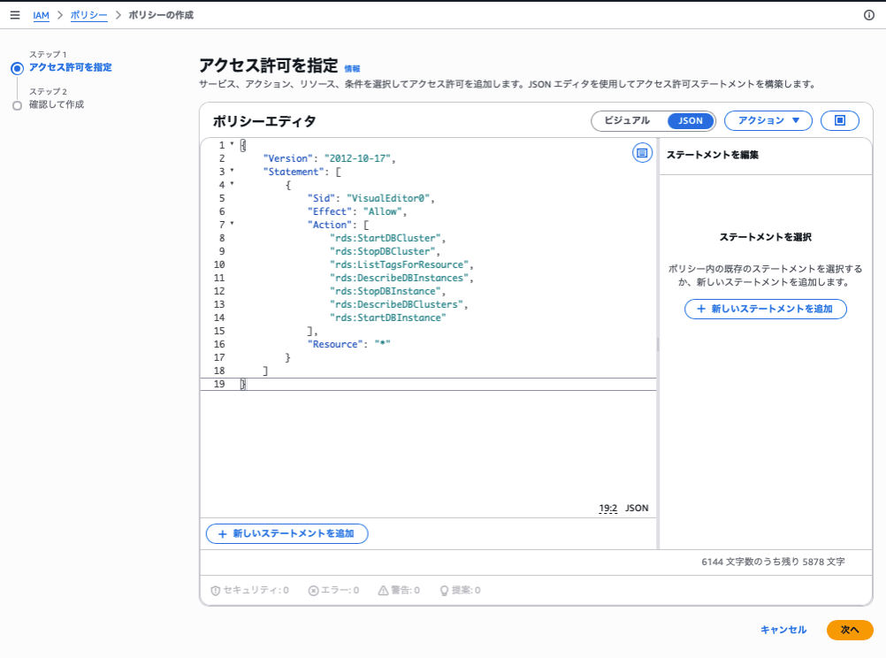Go to IAM breadcrumb link
Screen dimensions: 886x658
[41, 15]
